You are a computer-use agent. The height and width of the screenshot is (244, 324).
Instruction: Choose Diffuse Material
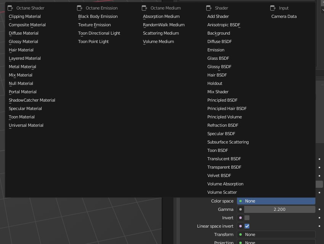pyautogui.click(x=24, y=33)
